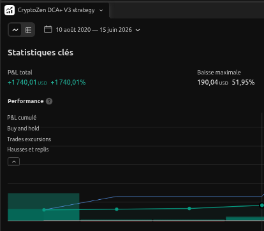The width and height of the screenshot is (264, 231).
Task: Click the third green data point on chart
Action: tap(189, 209)
